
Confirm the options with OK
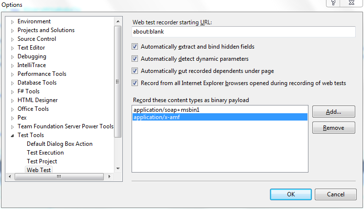(x=291, y=194)
